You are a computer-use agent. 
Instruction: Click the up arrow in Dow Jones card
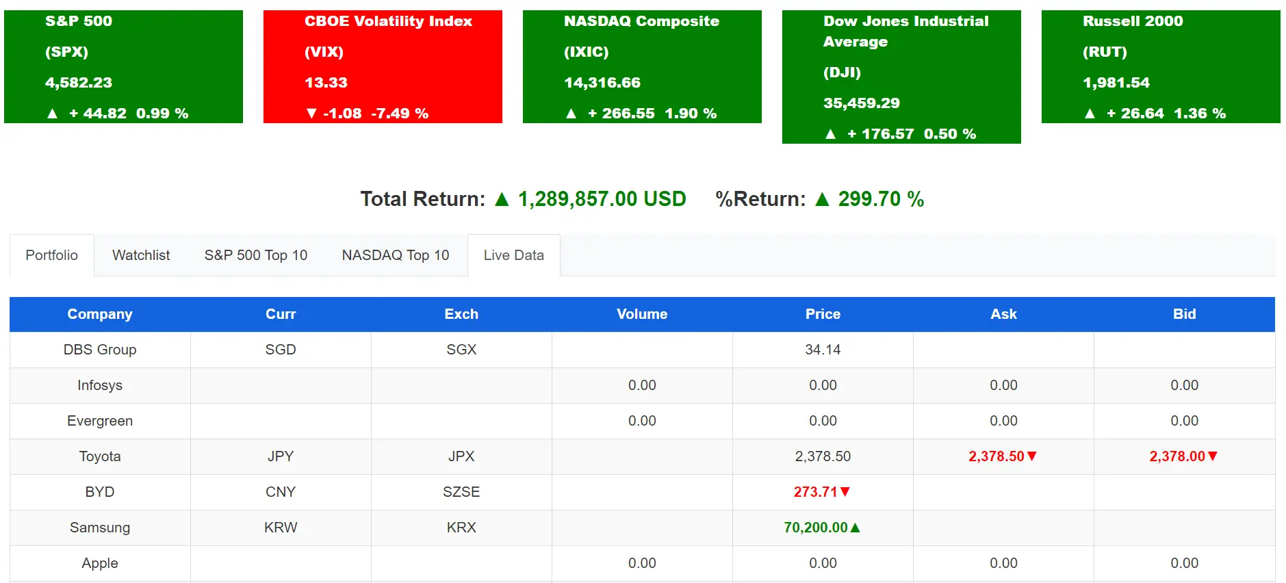pyautogui.click(x=830, y=134)
